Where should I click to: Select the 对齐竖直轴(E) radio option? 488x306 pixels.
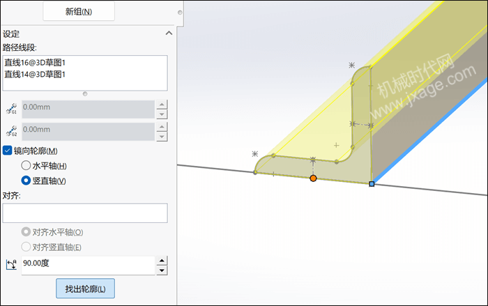pyautogui.click(x=26, y=247)
